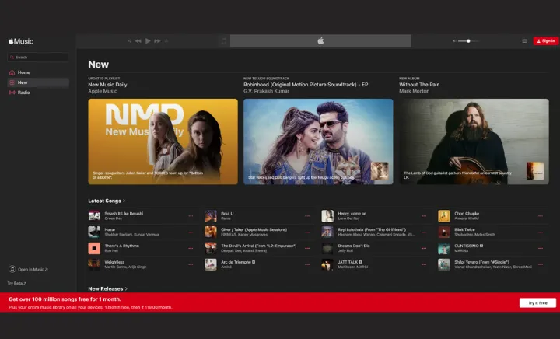Open more options for Dreams Don't Die
This screenshot has height=339, width=560.
424,248
